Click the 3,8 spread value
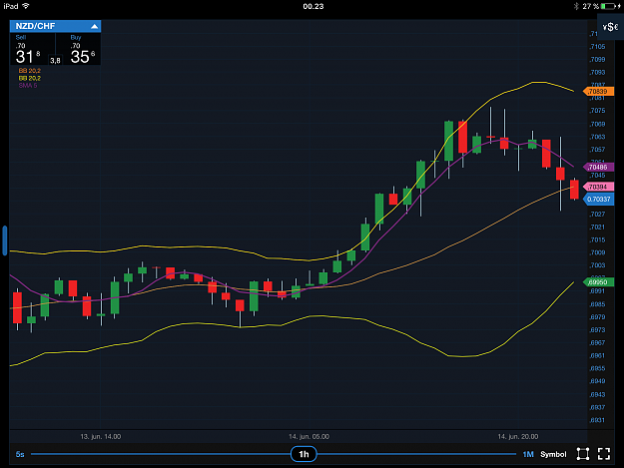The height and width of the screenshot is (468, 624). 55,61
